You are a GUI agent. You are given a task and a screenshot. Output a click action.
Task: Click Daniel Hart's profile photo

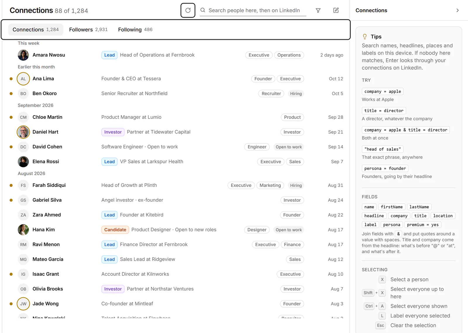tap(23, 132)
